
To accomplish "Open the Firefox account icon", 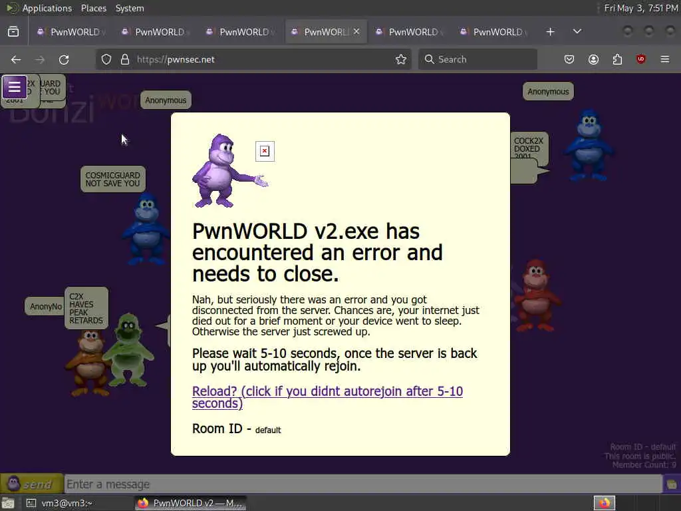I will point(593,59).
